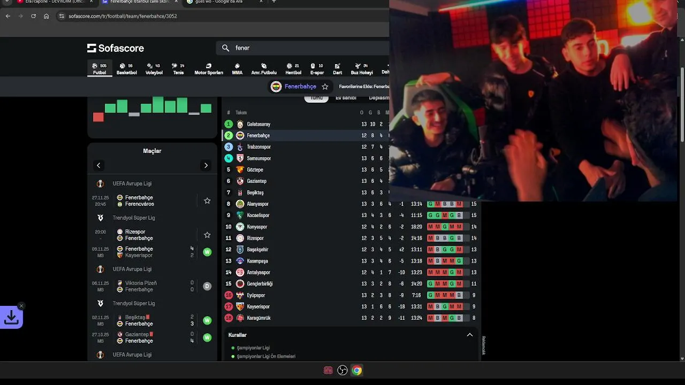Click the Göztepe crest in the standings
The height and width of the screenshot is (385, 685).
pyautogui.click(x=240, y=170)
